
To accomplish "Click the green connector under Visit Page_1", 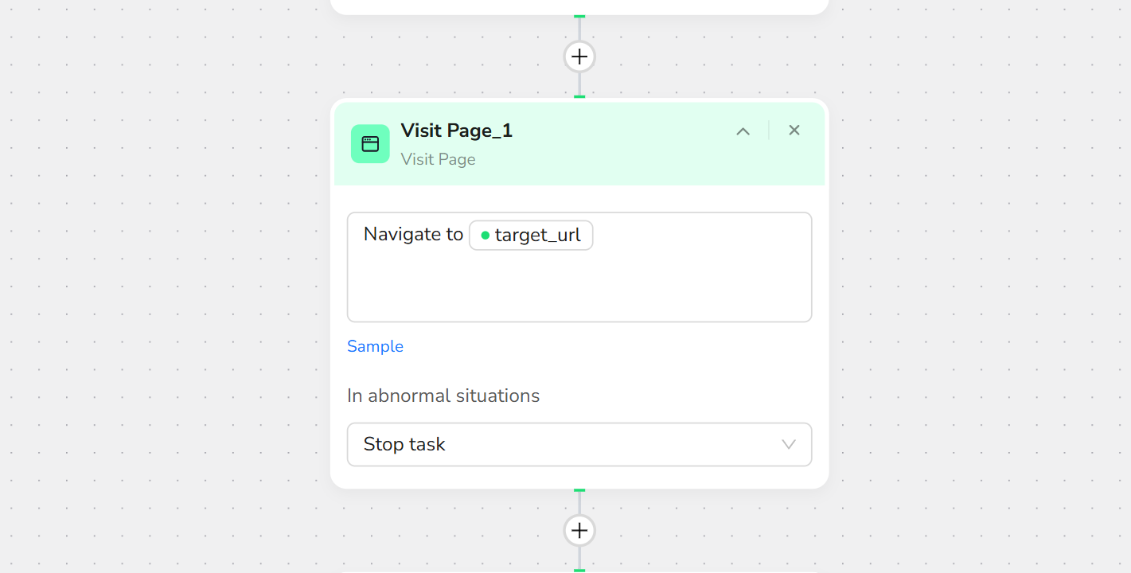I will pyautogui.click(x=579, y=490).
